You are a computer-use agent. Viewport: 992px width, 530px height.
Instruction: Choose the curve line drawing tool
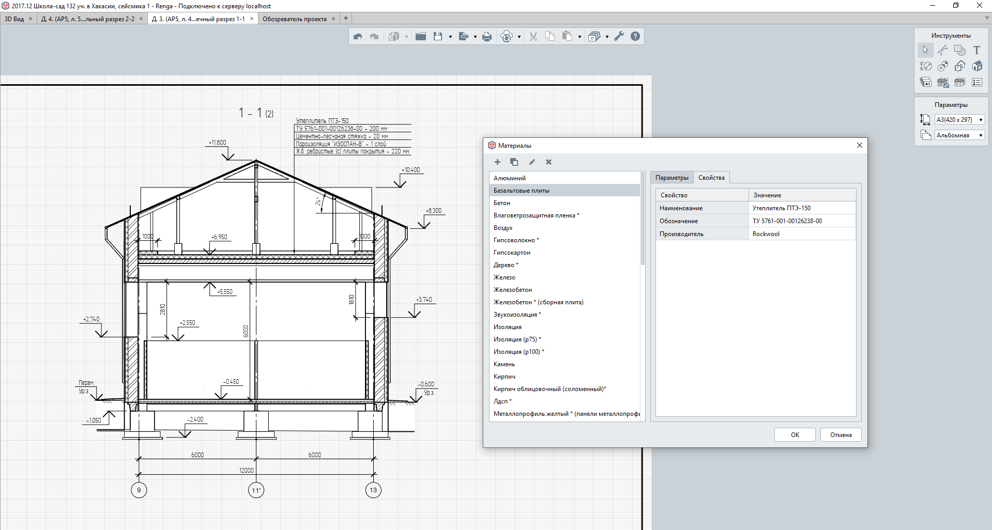(x=943, y=50)
